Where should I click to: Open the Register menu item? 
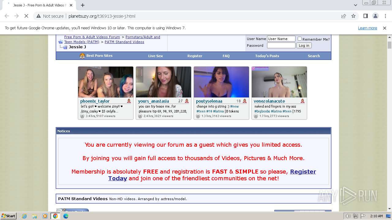coord(195,56)
